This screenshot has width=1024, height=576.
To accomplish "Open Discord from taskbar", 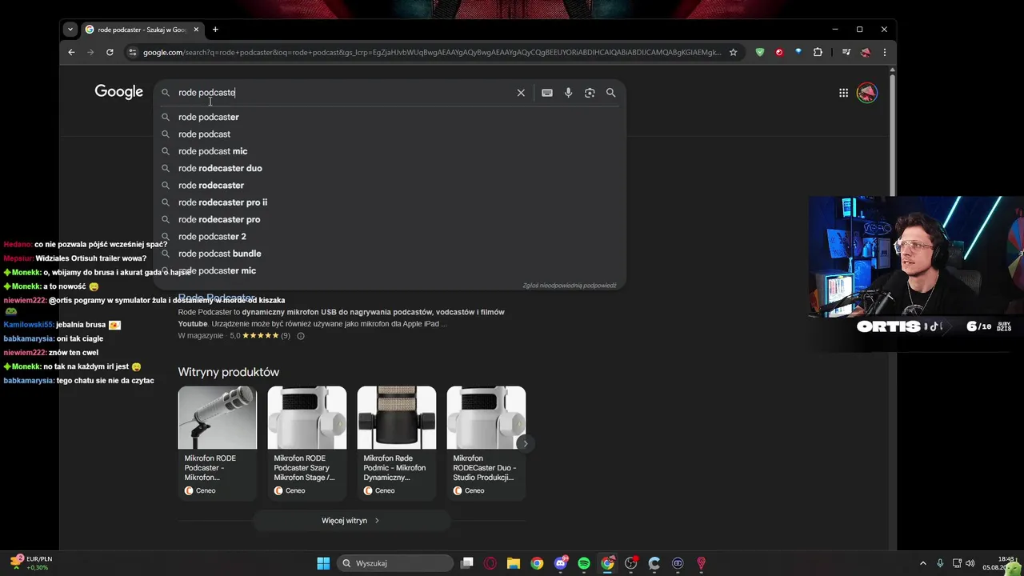I will tap(561, 563).
